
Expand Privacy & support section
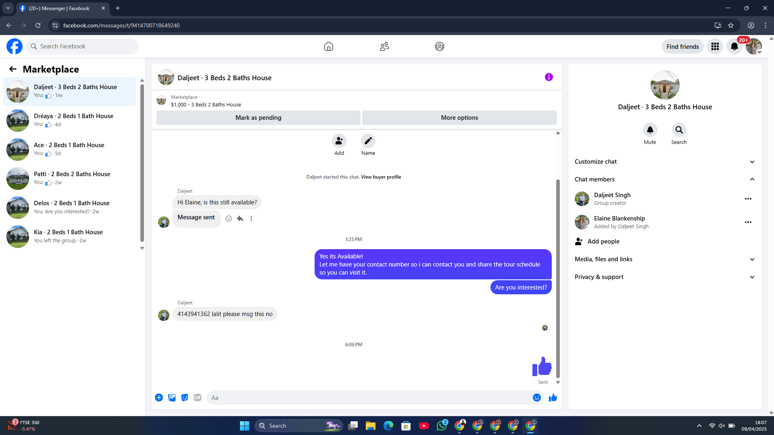click(665, 277)
